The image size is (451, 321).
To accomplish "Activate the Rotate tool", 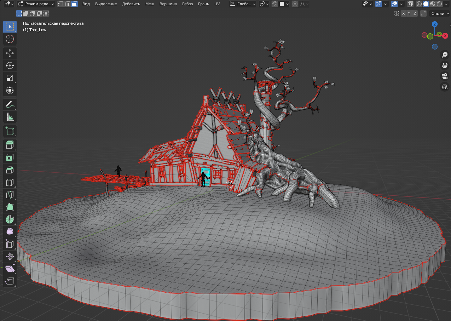I will coord(10,65).
